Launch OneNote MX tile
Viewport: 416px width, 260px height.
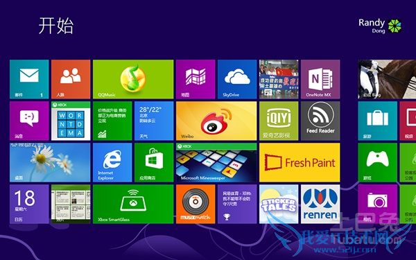click(320, 79)
